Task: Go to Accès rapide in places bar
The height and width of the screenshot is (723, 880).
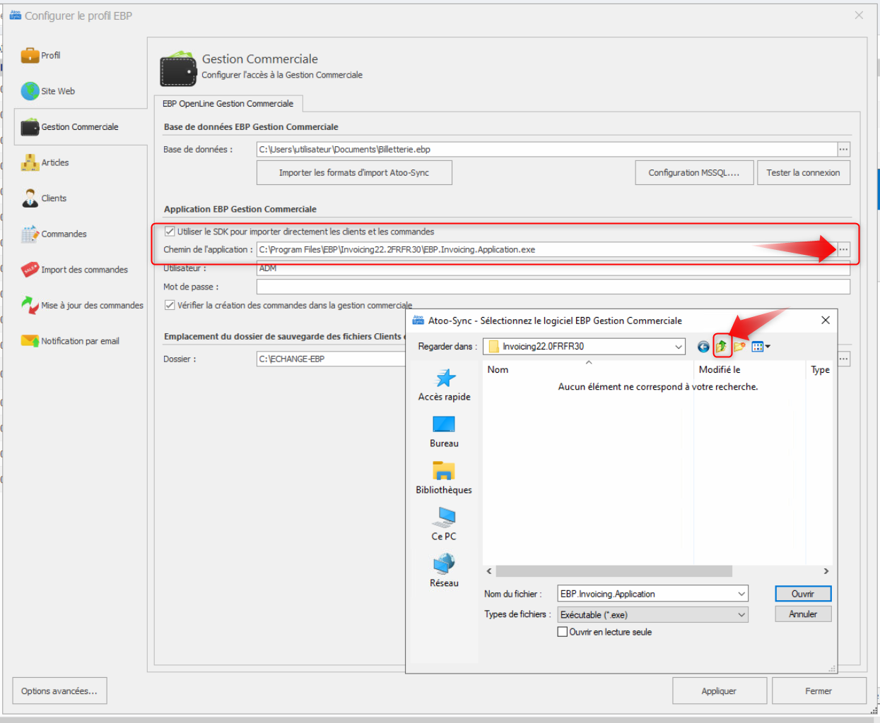Action: [x=444, y=385]
